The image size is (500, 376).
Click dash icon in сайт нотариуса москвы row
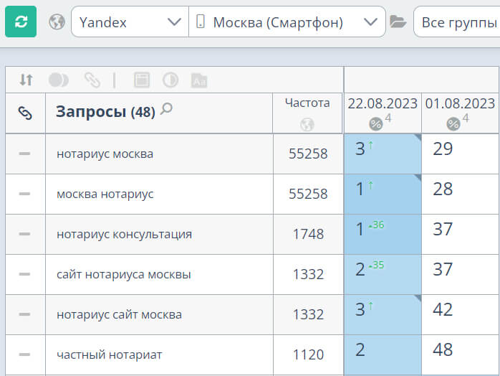[x=24, y=274]
